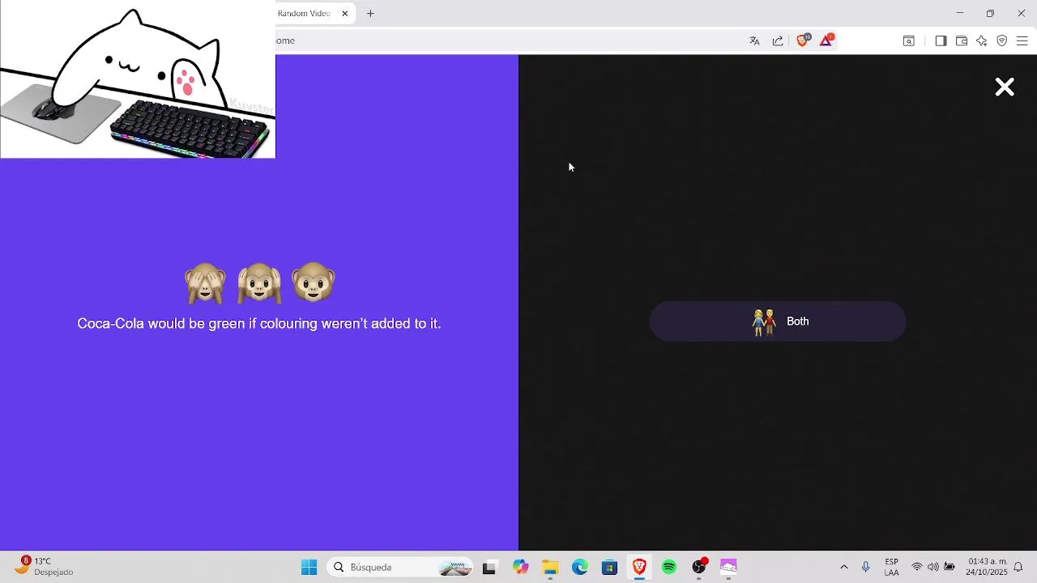Screen dimensions: 1037x583
Task: Open the volume speaker tray icon
Action: tap(933, 568)
